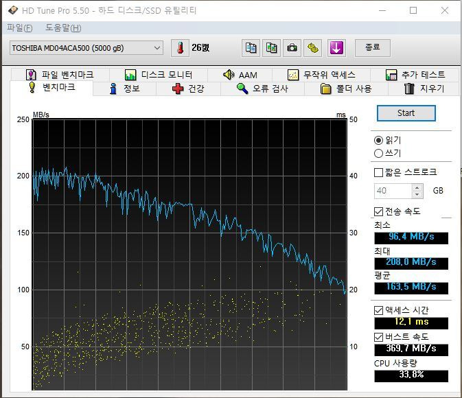Open the 오류 검사 error scan tab
The image size is (462, 398).
coord(262,89)
